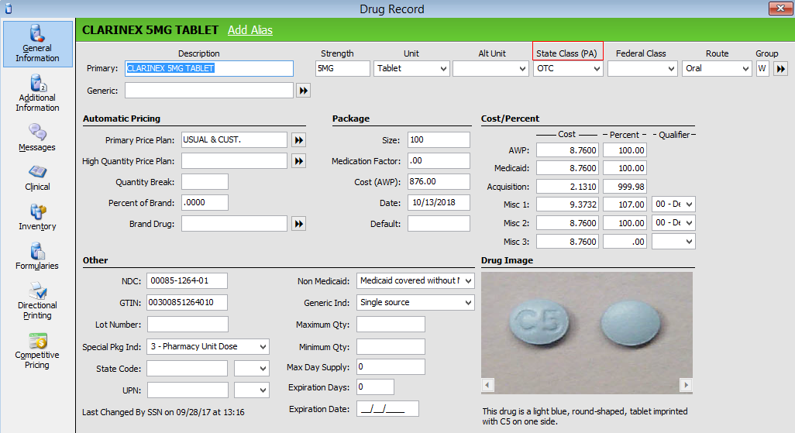The image size is (795, 433).
Task: Close the Drug Record window
Action: pyautogui.click(x=780, y=8)
